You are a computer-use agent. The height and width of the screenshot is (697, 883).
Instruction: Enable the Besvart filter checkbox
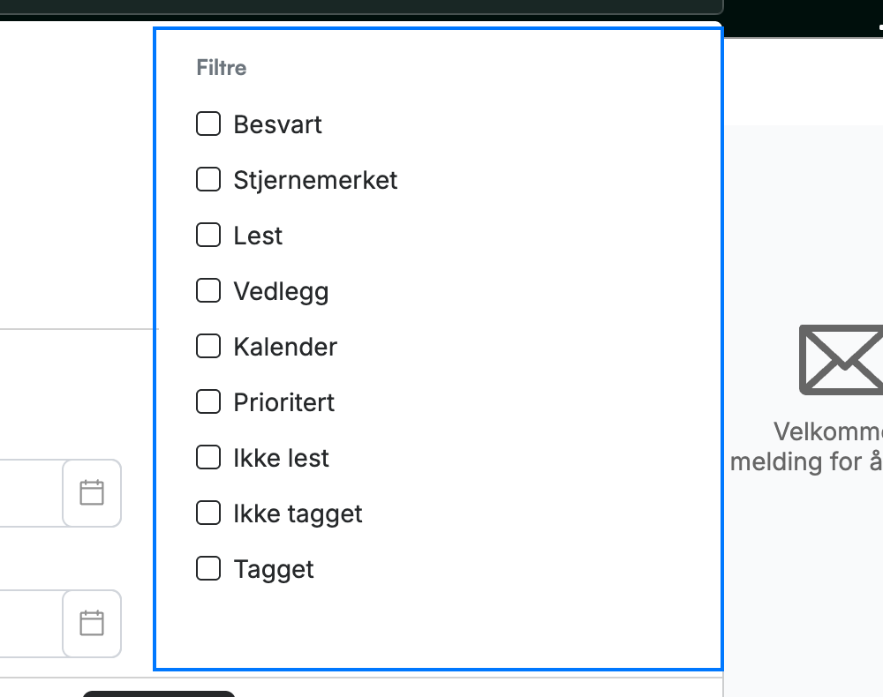click(208, 124)
